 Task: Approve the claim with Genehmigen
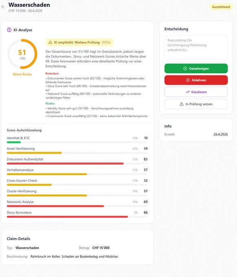click(x=196, y=68)
